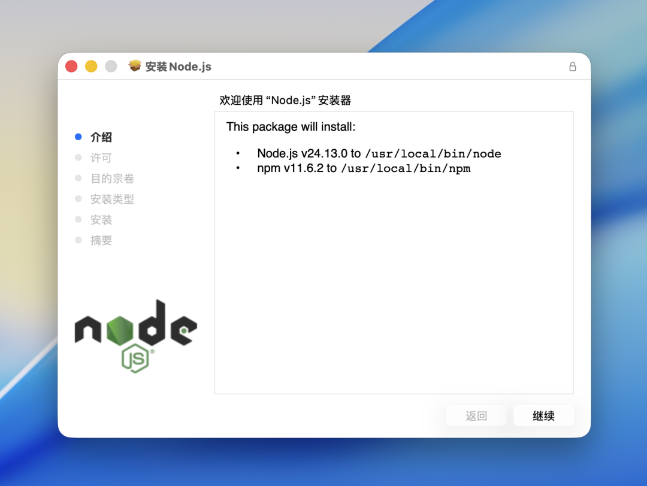Click the gray dot next to 摘要

click(78, 240)
